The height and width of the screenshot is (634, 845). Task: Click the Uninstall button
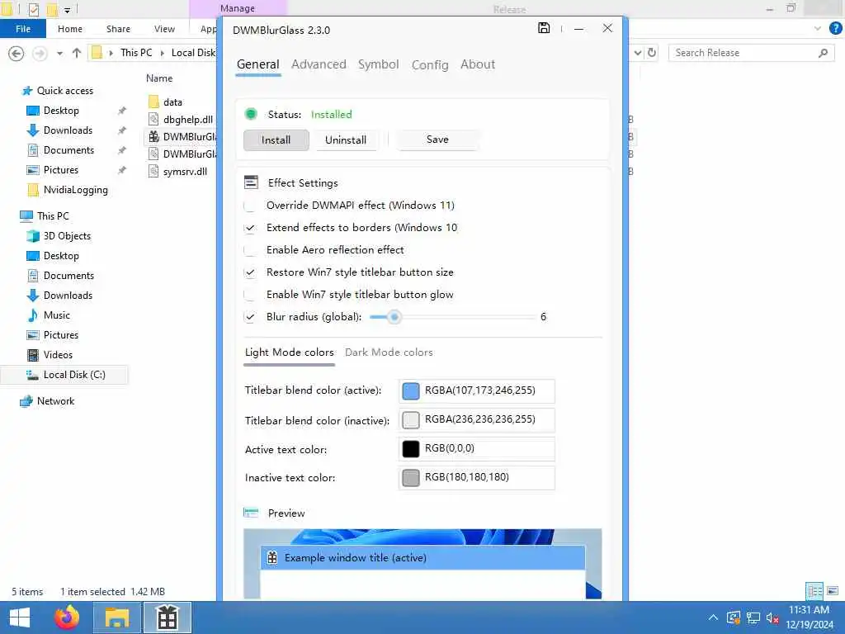tap(346, 140)
